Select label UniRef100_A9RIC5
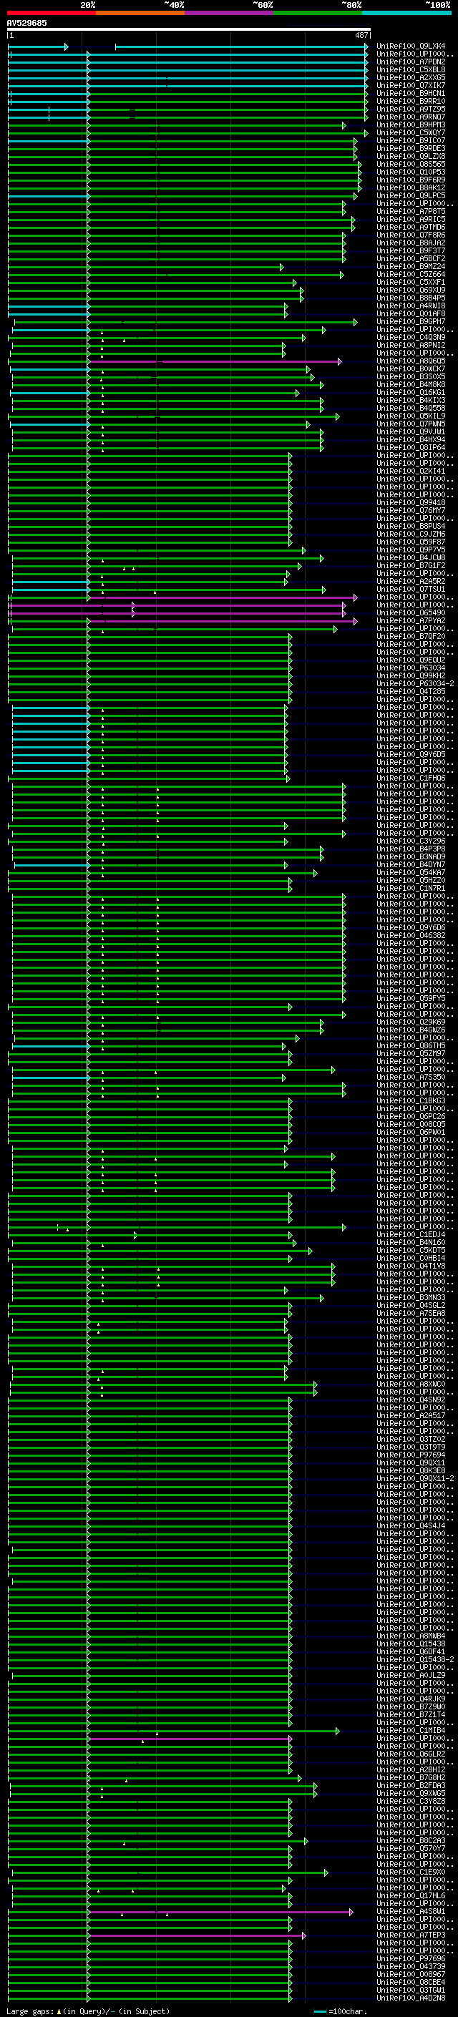 [x=411, y=219]
